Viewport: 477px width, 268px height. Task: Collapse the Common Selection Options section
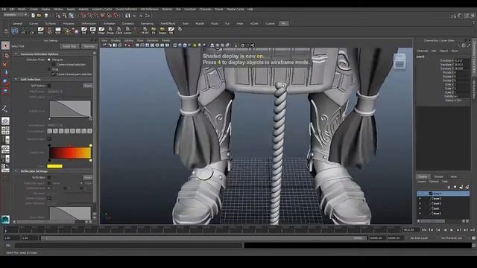[x=16, y=54]
